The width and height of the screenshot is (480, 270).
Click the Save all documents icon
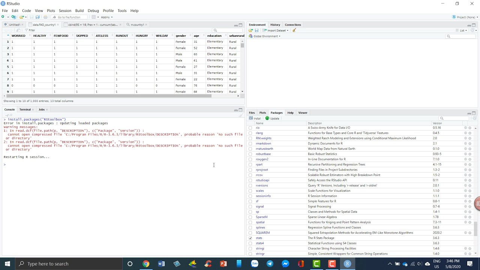[37, 17]
